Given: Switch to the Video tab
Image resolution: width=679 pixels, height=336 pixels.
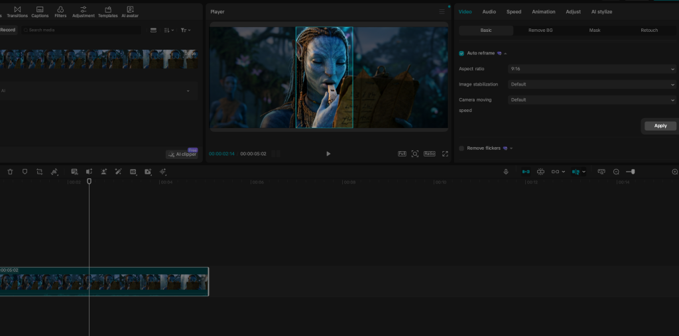Looking at the screenshot, I should [465, 12].
